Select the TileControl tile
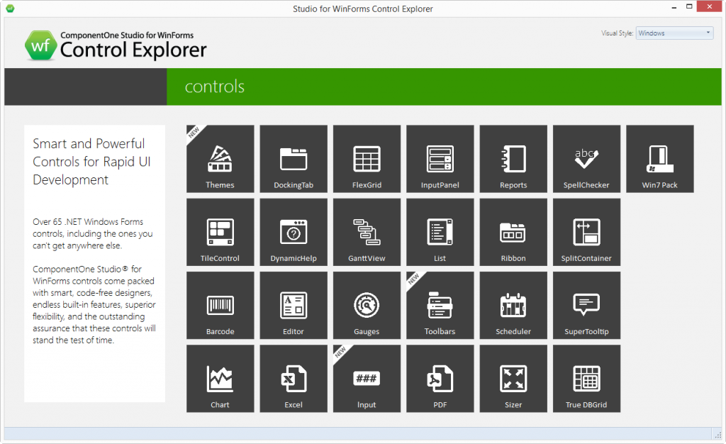The image size is (726, 444). pos(220,232)
